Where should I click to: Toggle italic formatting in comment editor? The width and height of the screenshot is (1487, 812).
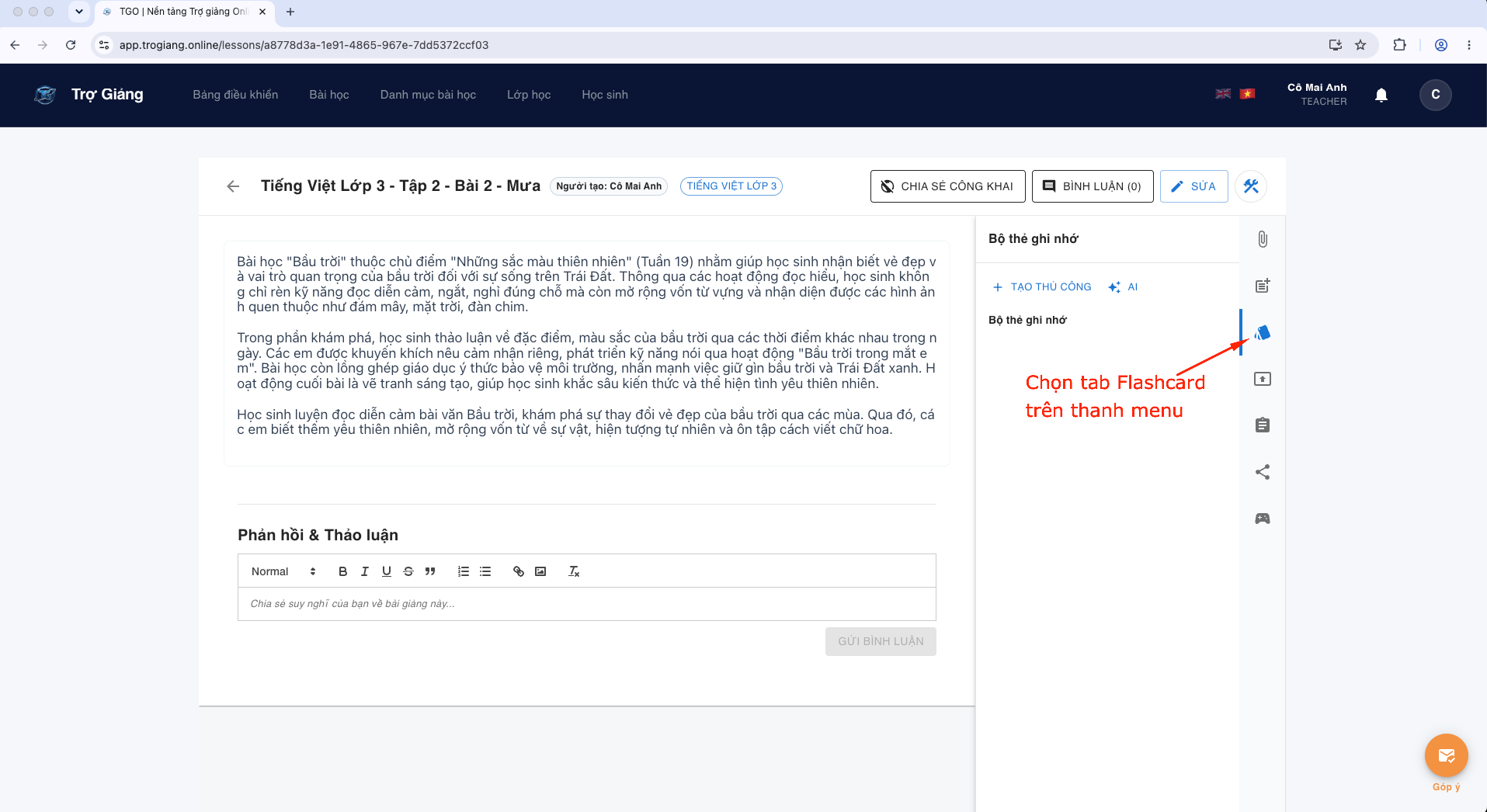(364, 571)
